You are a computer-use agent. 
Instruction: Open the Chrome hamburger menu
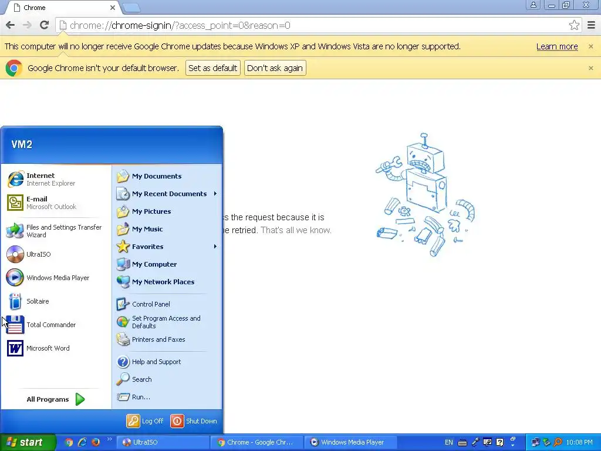coord(591,25)
